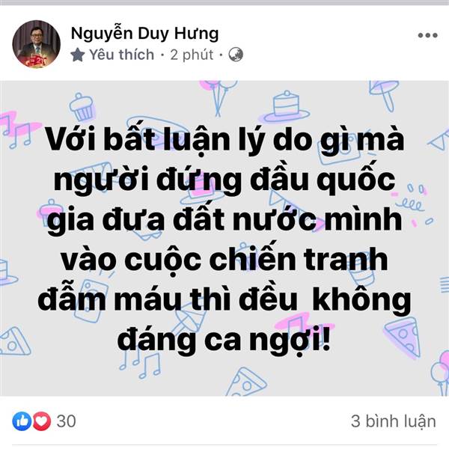This screenshot has width=449, height=449.
Task: View the 30 reactions count
Action: 66,421
